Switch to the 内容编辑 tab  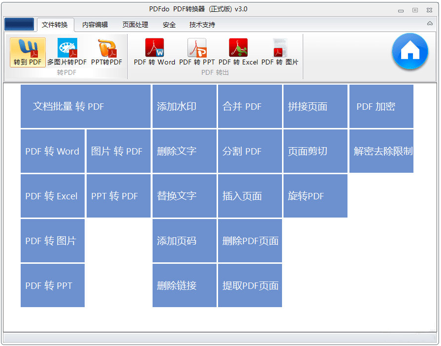click(x=94, y=24)
